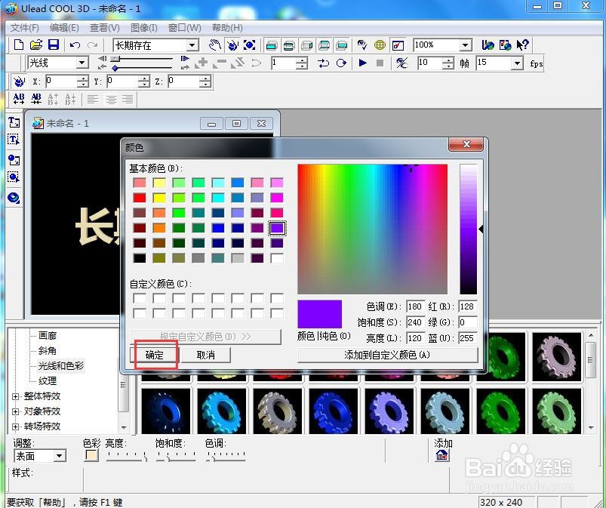Click the Remove key frame minus icon

[x=220, y=63]
